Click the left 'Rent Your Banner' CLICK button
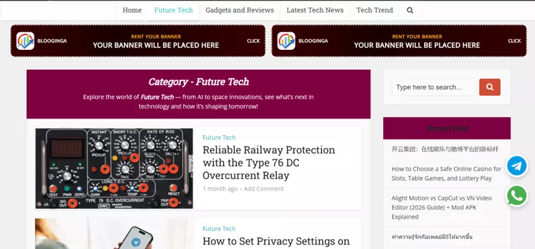Viewport: 535px width, 249px height. (253, 41)
